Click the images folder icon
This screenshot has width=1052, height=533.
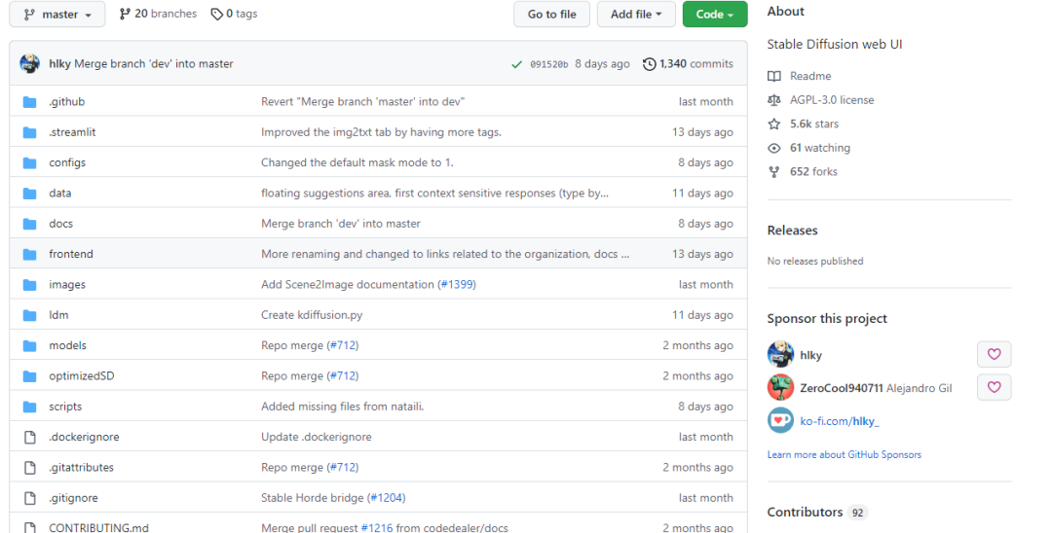pos(29,285)
